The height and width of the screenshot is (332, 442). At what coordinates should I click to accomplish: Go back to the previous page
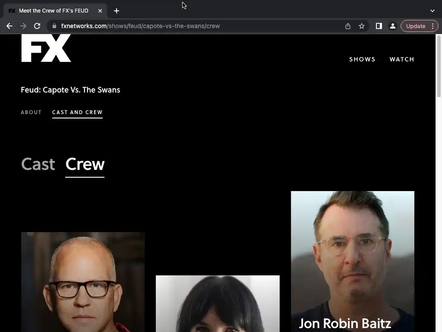point(9,26)
